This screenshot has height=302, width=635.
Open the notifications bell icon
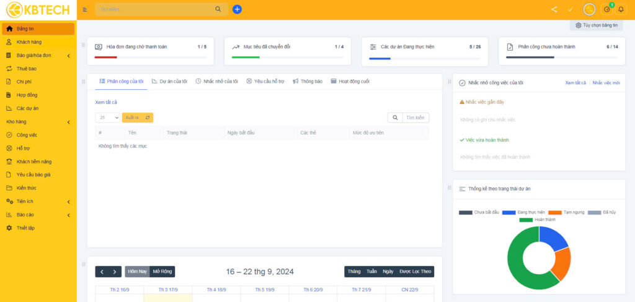point(621,9)
